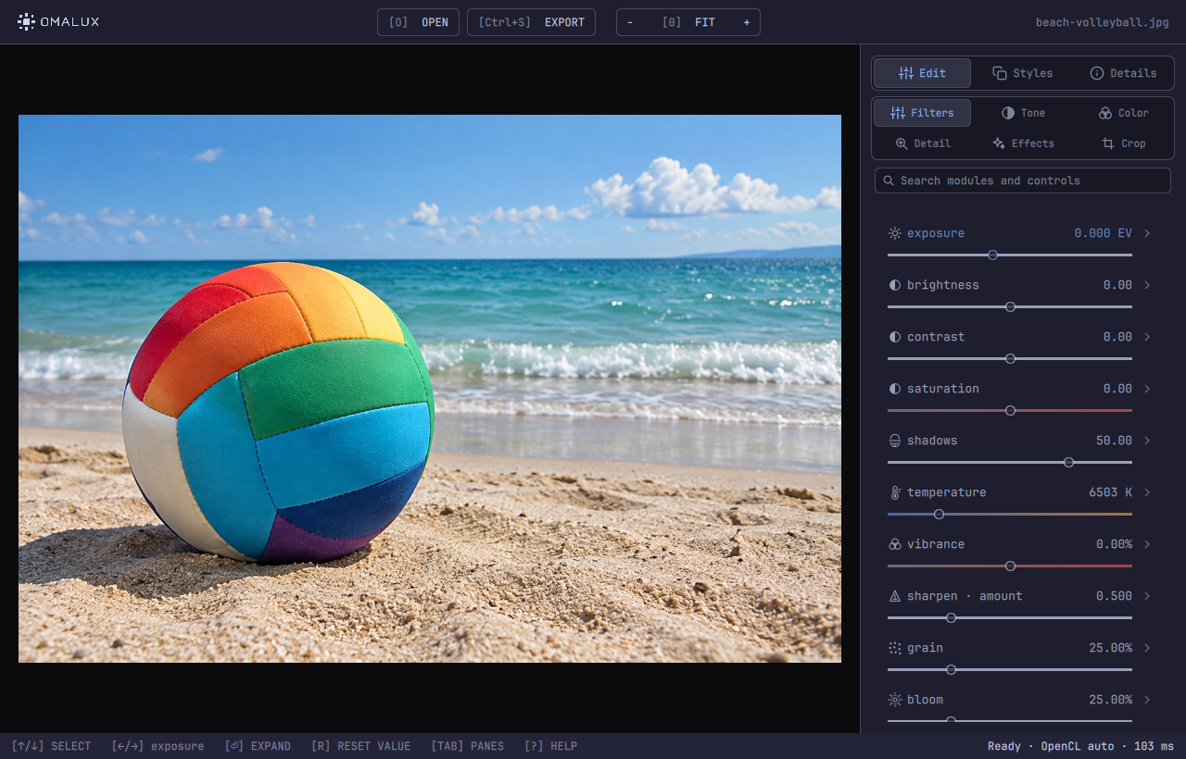Click the Omalux logo icon
Image resolution: width=1186 pixels, height=759 pixels.
click(x=26, y=21)
